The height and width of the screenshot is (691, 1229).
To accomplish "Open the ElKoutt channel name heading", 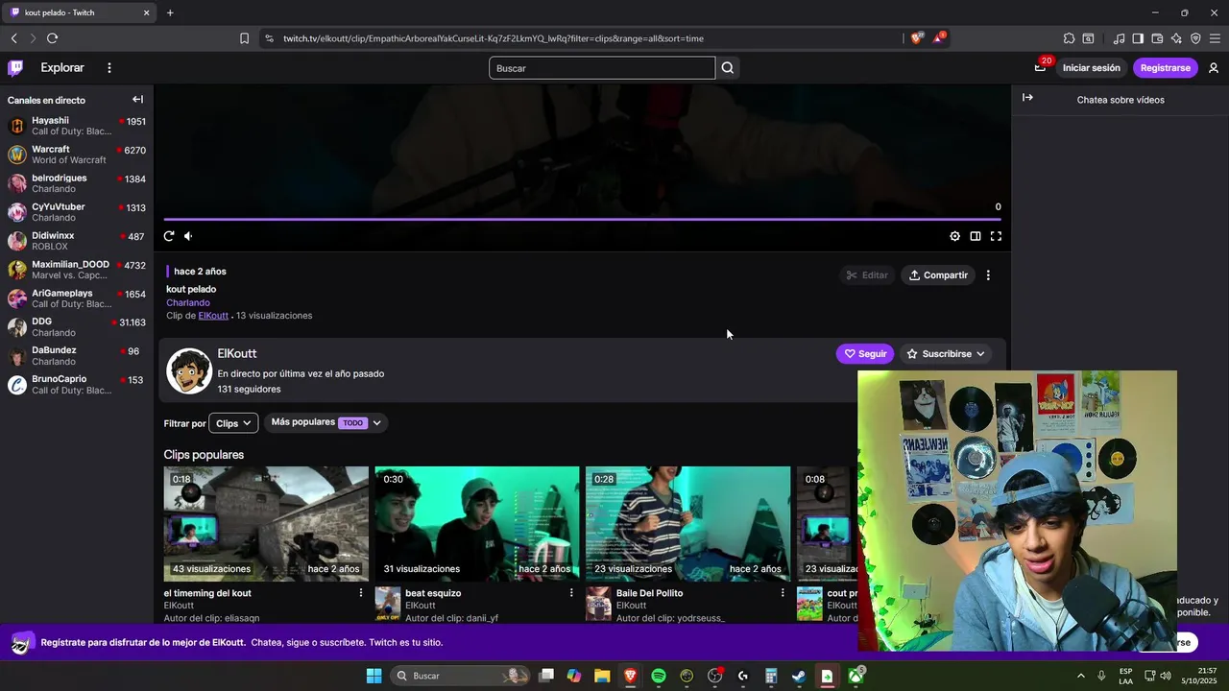I will pyautogui.click(x=237, y=354).
